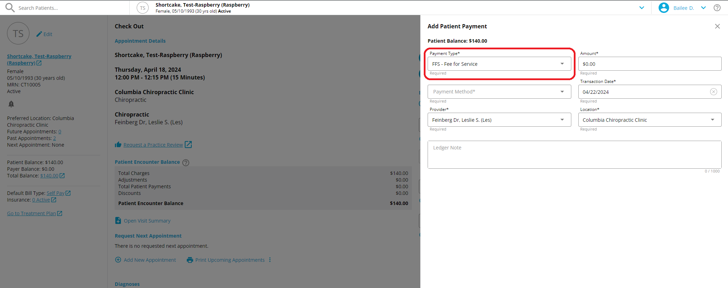The width and height of the screenshot is (728, 288).
Task: Click the Add New Appointment link
Action: tap(150, 260)
